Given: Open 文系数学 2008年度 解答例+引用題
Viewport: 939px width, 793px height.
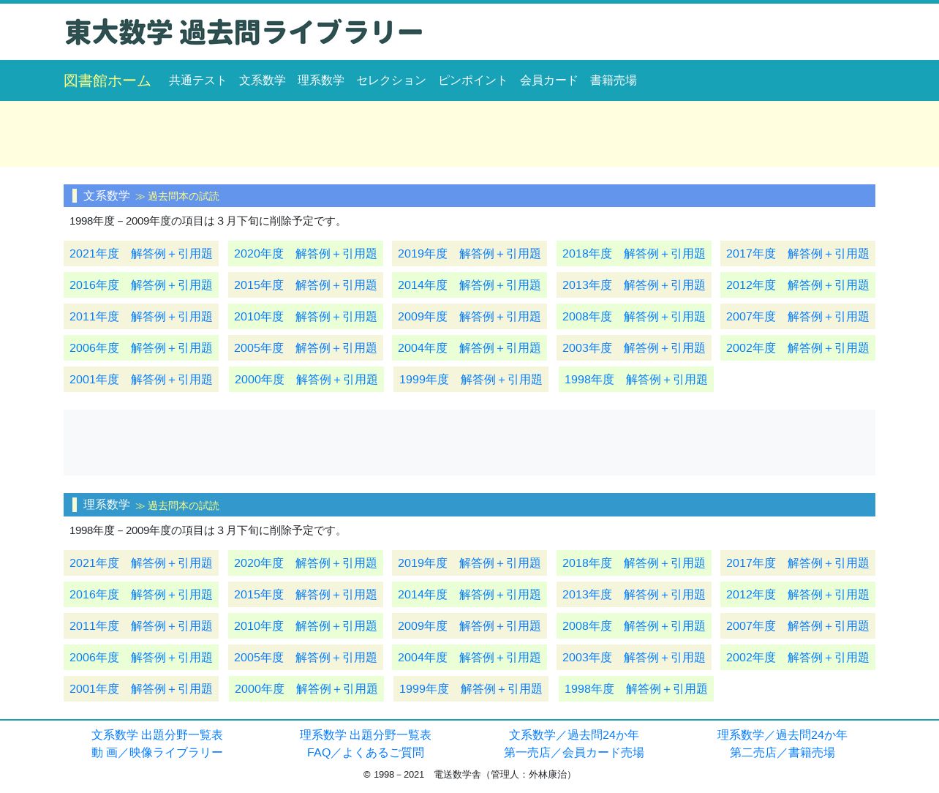Looking at the screenshot, I should pyautogui.click(x=634, y=317).
